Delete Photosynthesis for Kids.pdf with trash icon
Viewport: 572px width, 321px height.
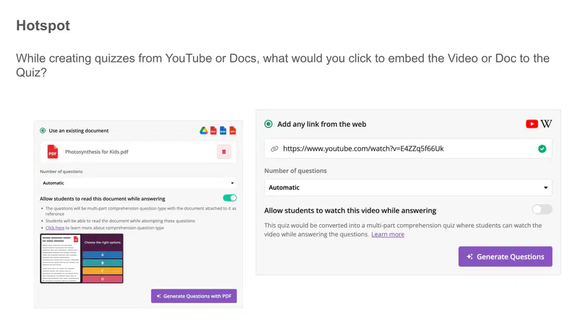224,152
